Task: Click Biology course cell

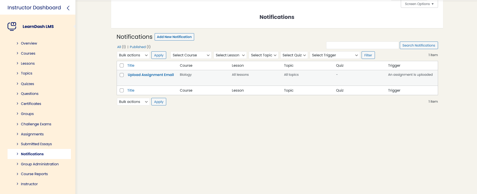Action: (x=186, y=75)
